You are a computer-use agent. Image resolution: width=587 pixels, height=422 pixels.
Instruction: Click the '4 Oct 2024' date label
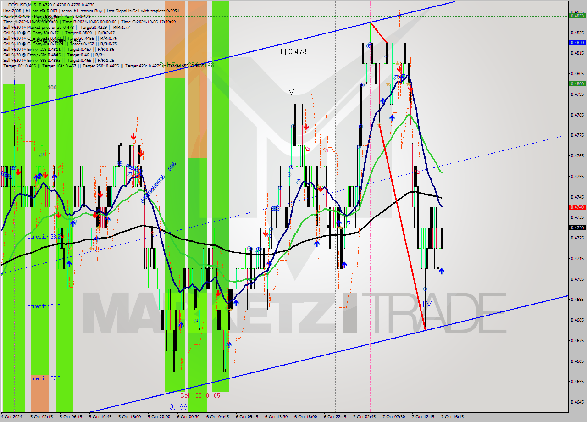pos(12,417)
